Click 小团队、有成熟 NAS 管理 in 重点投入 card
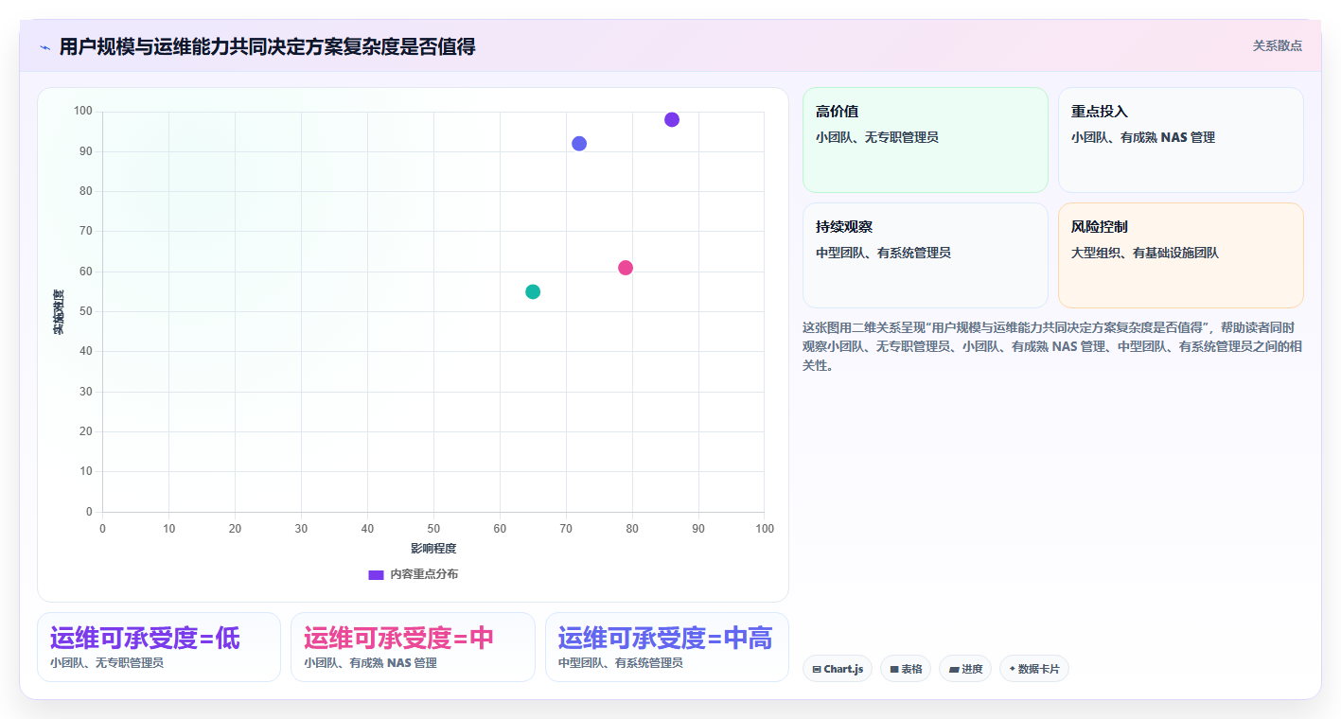1341x719 pixels. [1143, 137]
